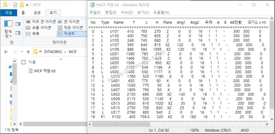Select the MCP 저장.txt file
This screenshot has width=275, height=134.
pos(45,71)
